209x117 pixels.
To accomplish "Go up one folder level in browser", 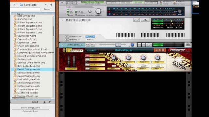I will [x=51, y=5].
